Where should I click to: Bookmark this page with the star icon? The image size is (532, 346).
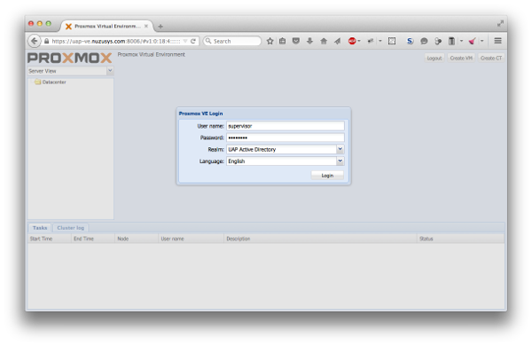(270, 41)
